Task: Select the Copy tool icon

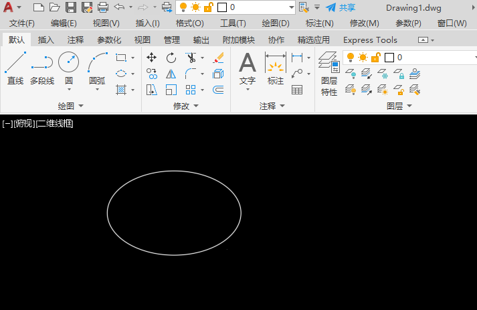Action: [x=151, y=74]
